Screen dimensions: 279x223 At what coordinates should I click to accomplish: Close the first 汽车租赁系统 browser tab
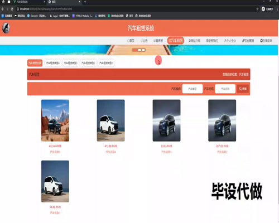tap(44, 2)
